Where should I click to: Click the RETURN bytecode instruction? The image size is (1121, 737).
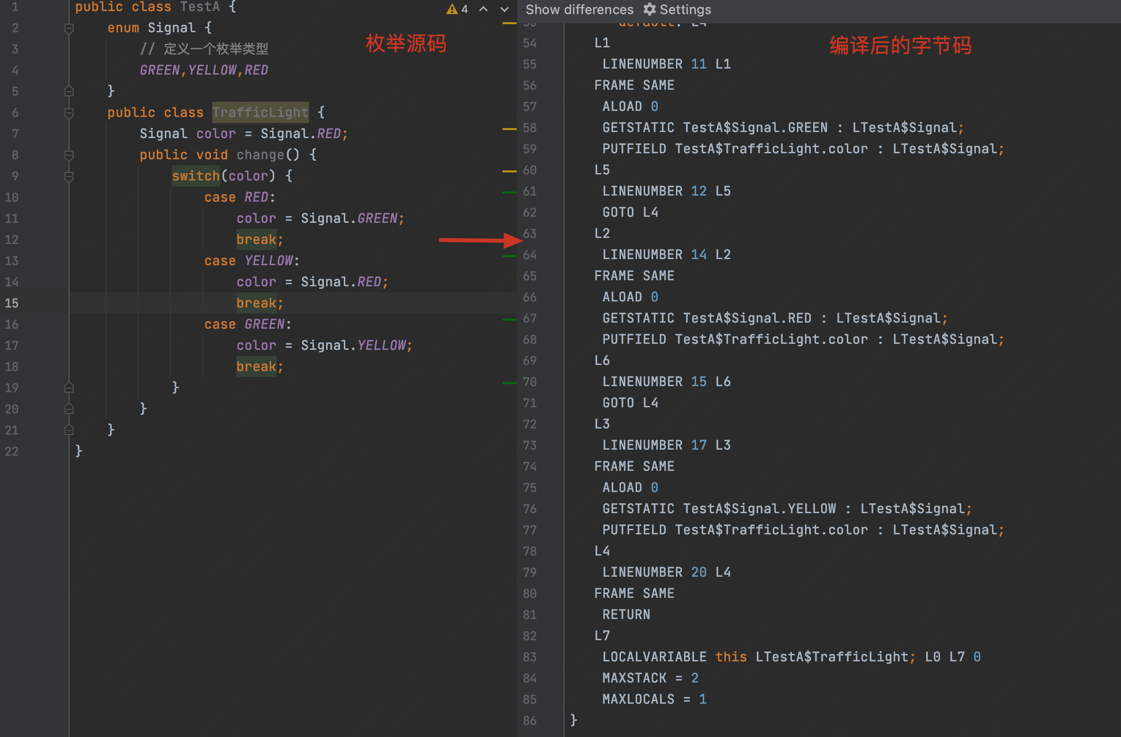626,615
